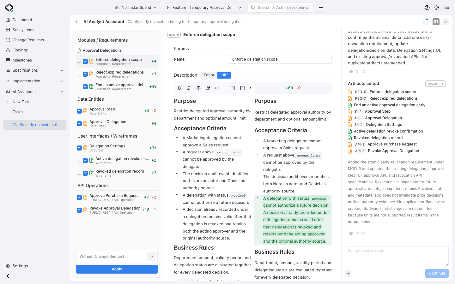Switch description to Editor tab
The width and height of the screenshot is (455, 284).
[209, 75]
